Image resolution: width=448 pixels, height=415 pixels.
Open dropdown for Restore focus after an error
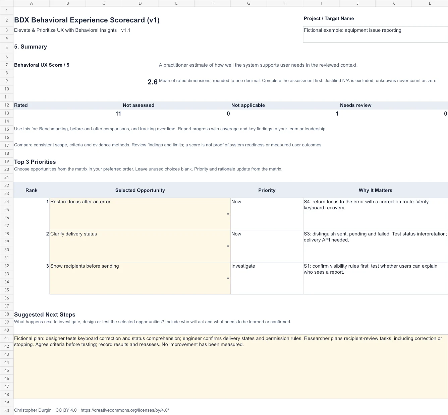coord(228,214)
